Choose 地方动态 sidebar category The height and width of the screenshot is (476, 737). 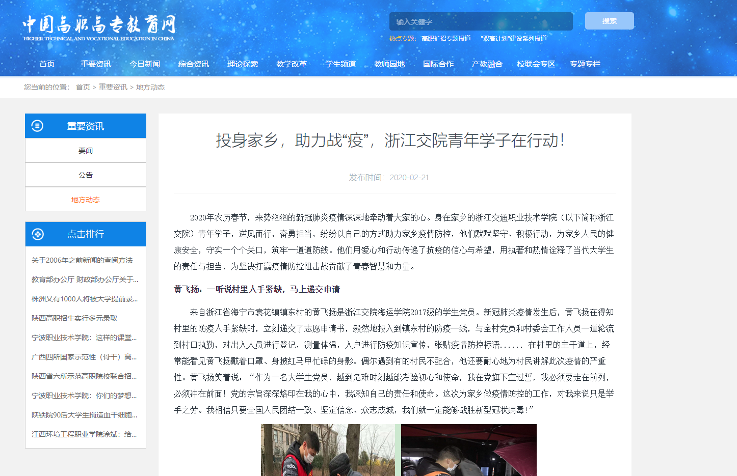coord(86,200)
